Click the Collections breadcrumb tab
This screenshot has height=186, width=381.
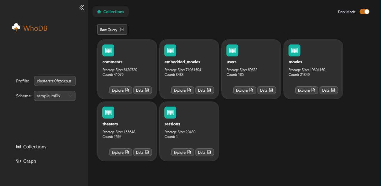(x=110, y=11)
